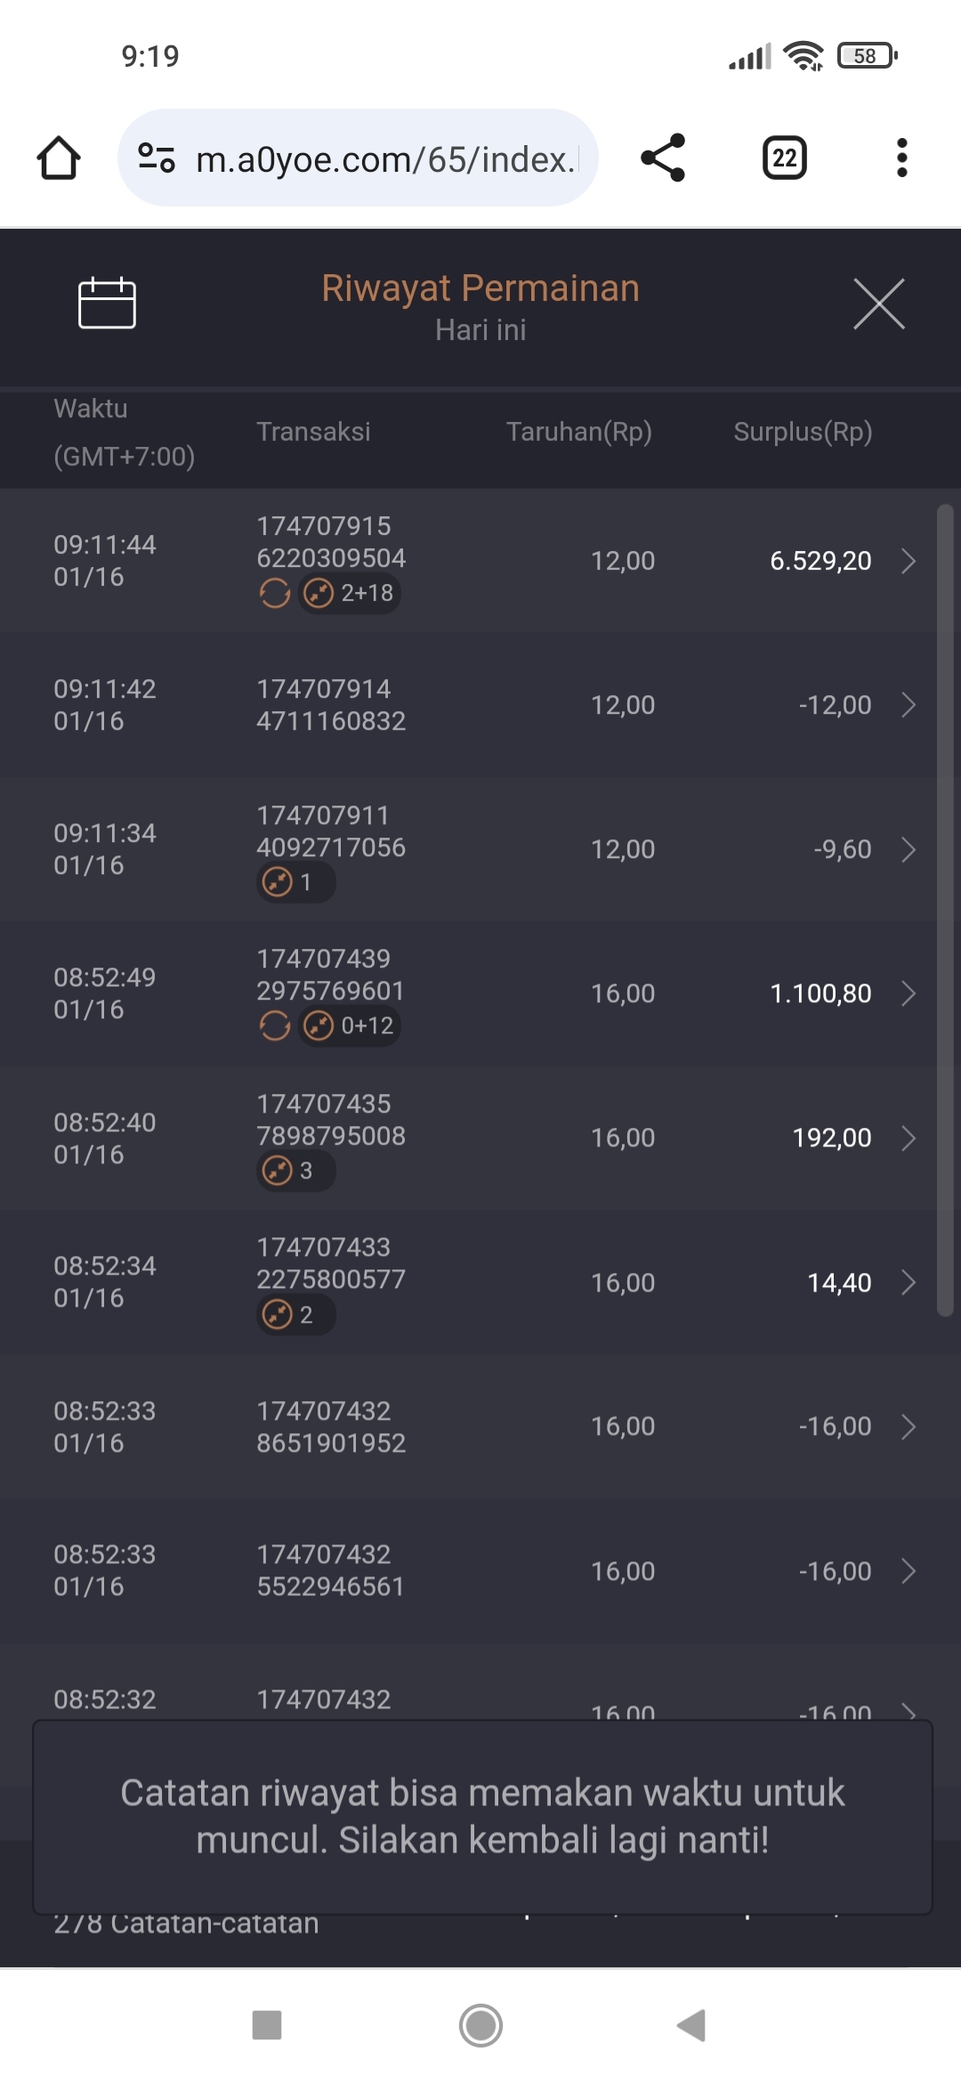Tap the respin icon on the 08:52:49 row
This screenshot has width=961, height=2083.
click(275, 1025)
